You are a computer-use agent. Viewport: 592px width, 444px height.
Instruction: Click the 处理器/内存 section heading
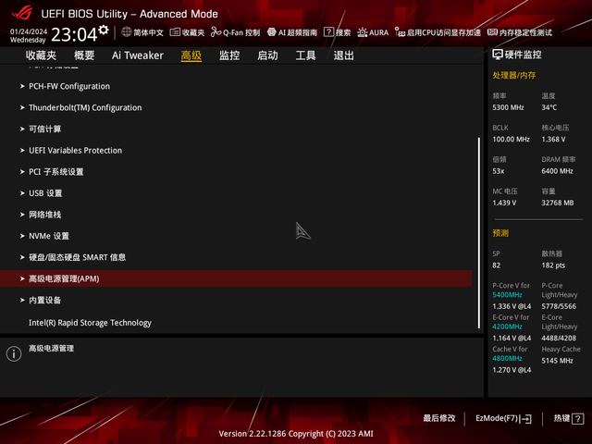(514, 75)
